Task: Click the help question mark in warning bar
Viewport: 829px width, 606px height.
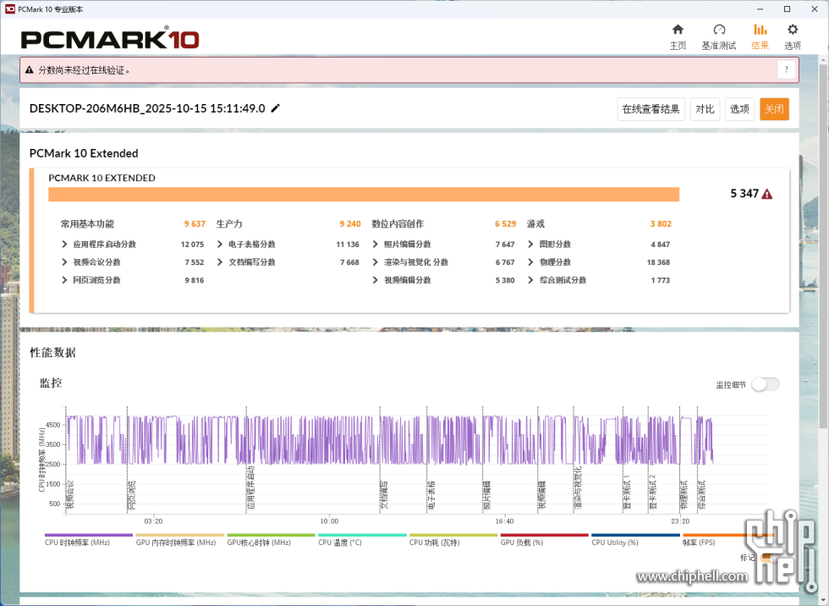Action: [x=786, y=70]
